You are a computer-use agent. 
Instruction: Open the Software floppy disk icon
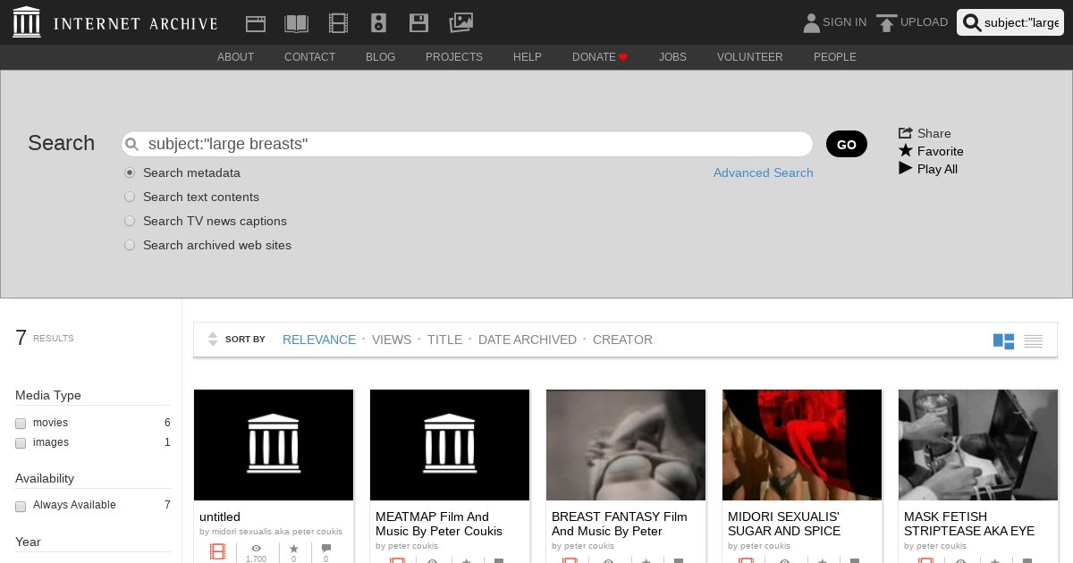[x=418, y=23]
